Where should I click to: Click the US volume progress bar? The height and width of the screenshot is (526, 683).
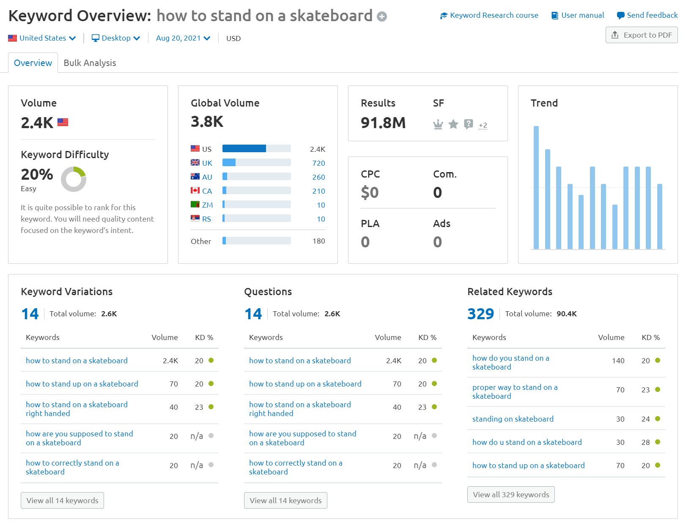[x=257, y=148]
